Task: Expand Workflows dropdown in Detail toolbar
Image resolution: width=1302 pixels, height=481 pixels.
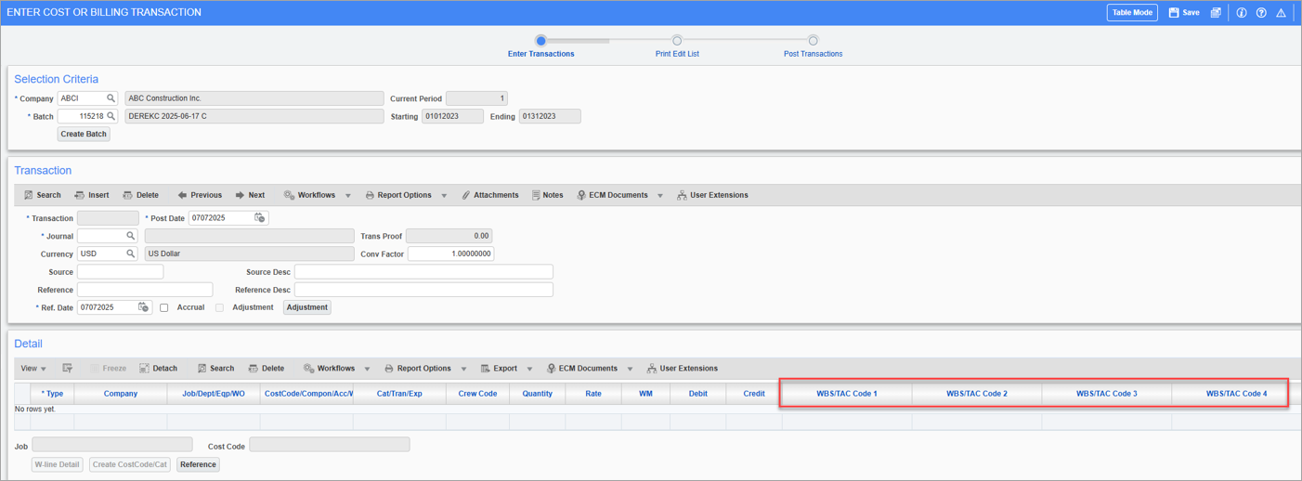Action: (x=368, y=370)
